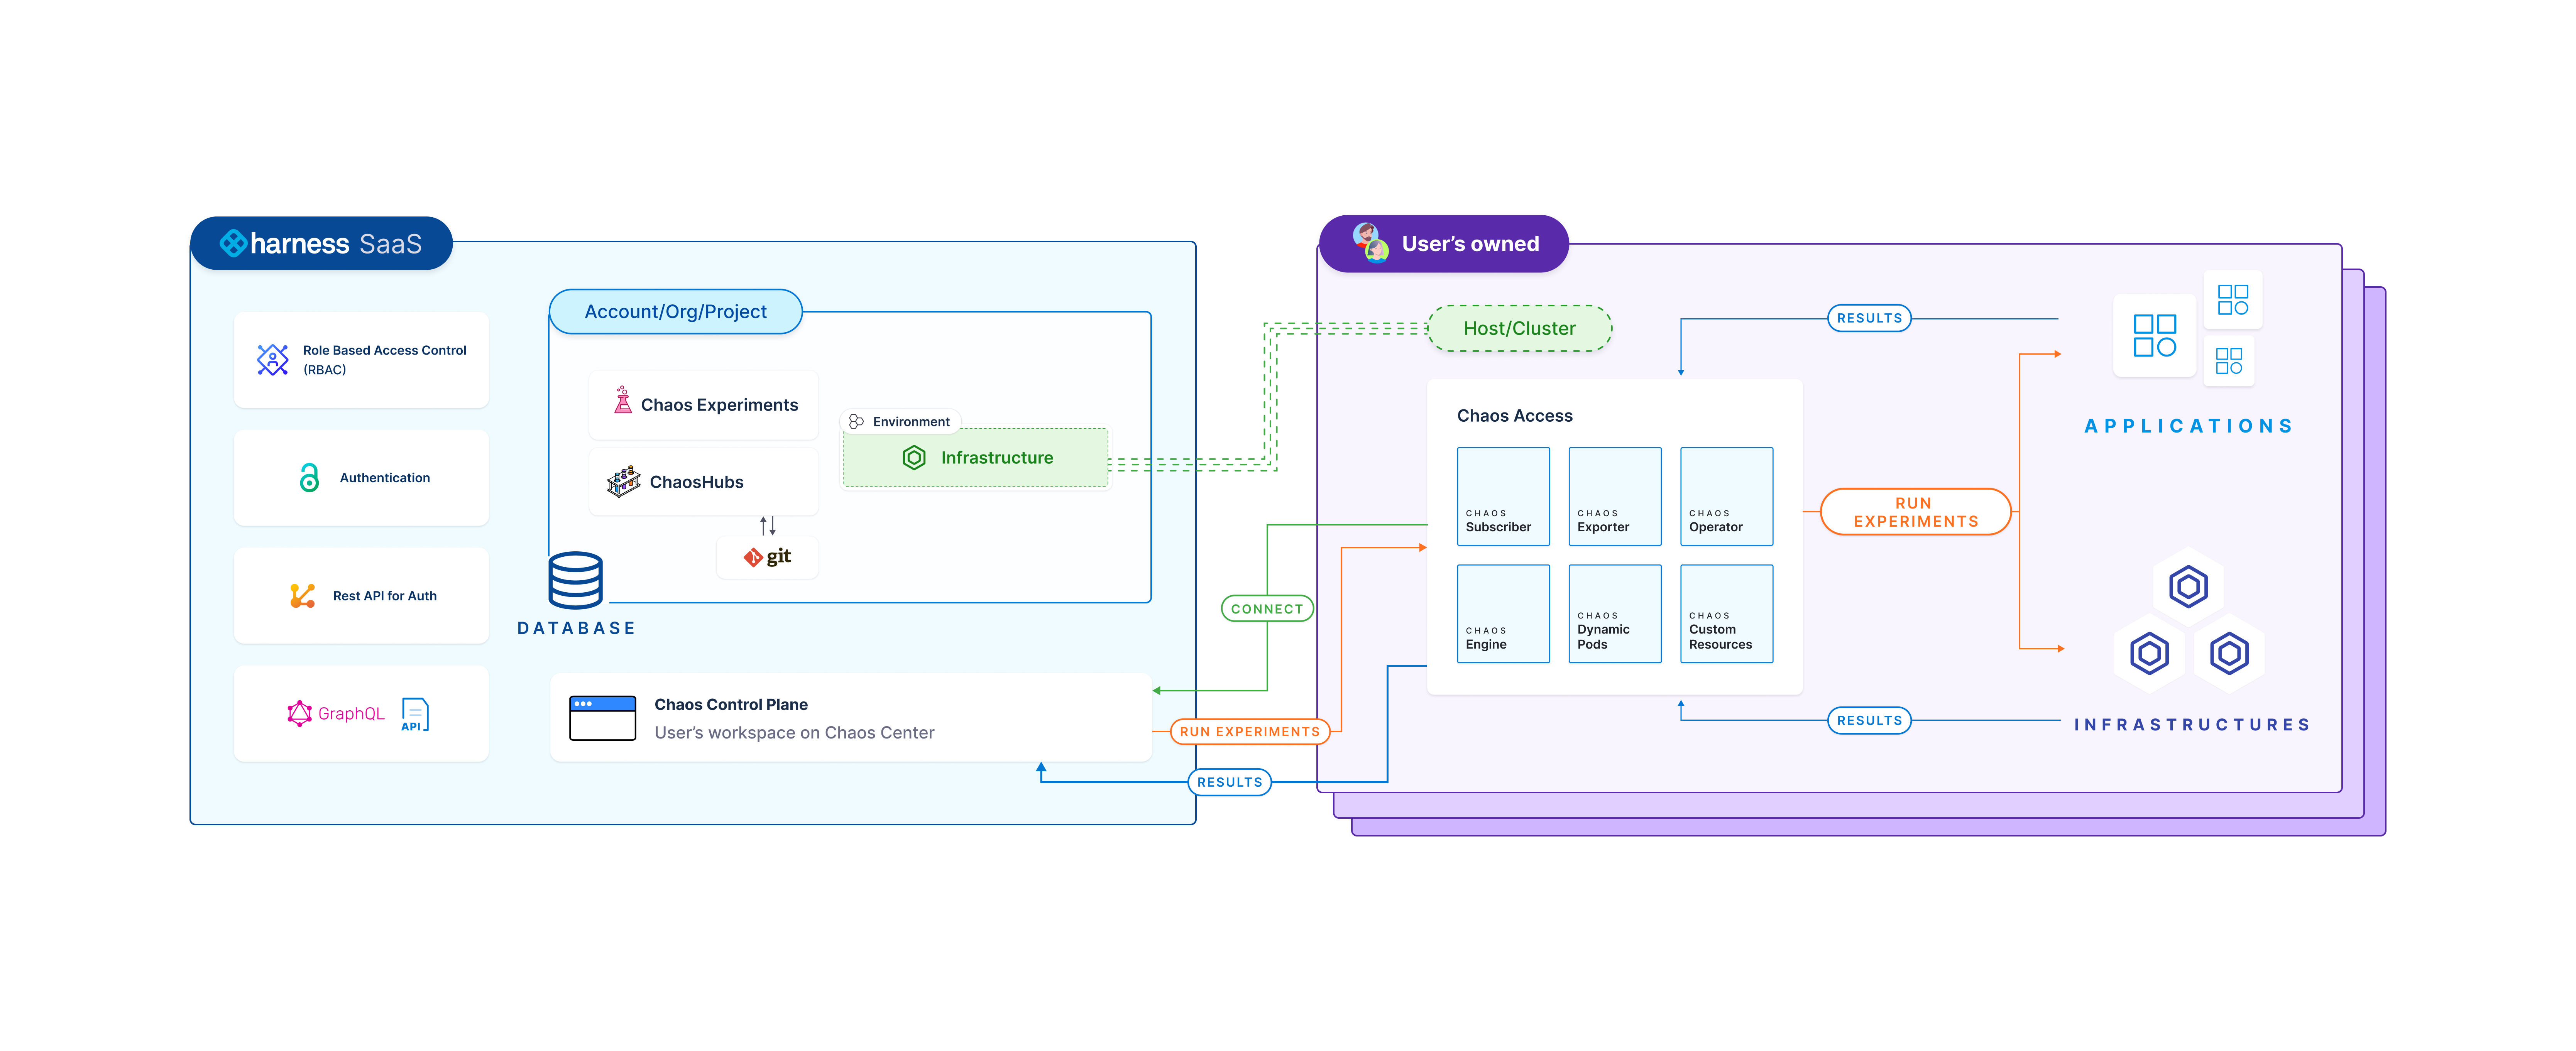This screenshot has height=1051, width=2576.
Task: Click the User's owned avatars icon
Action: (1371, 243)
